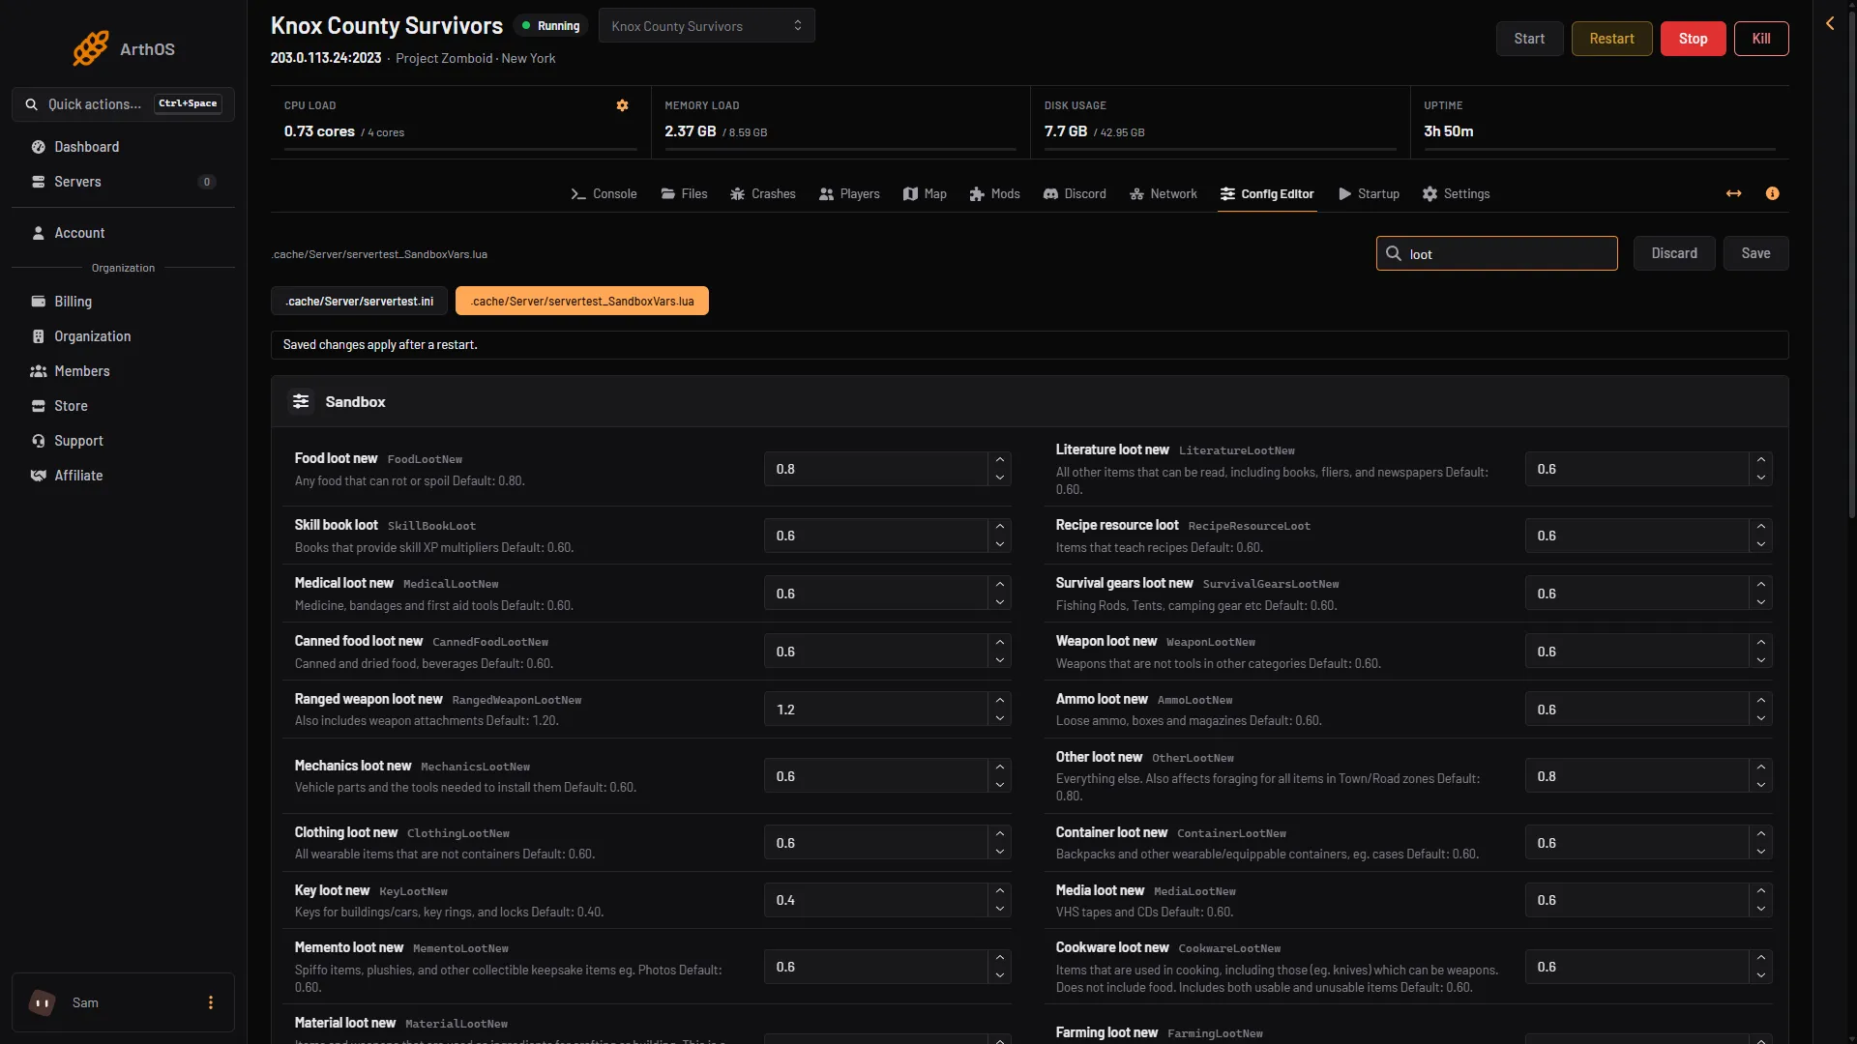Screen dimensions: 1857x1044
Task: Increase Food loot new value
Action: point(1000,460)
